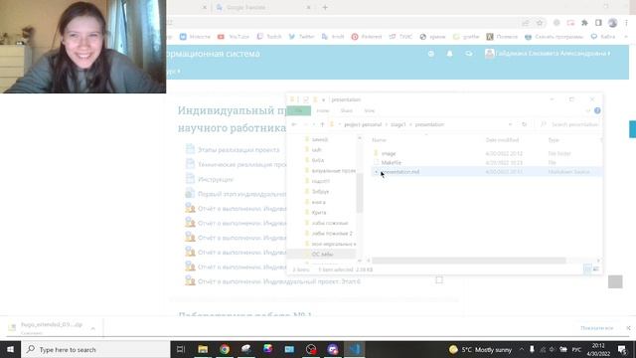Sort by the Name column header
The height and width of the screenshot is (358, 636).
[x=380, y=140]
